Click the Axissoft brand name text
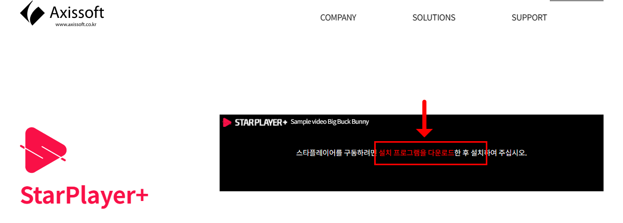Viewport: 623px width, 223px height. point(77,11)
